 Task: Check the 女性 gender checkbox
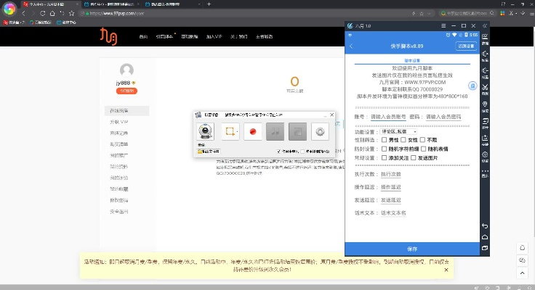click(x=403, y=139)
